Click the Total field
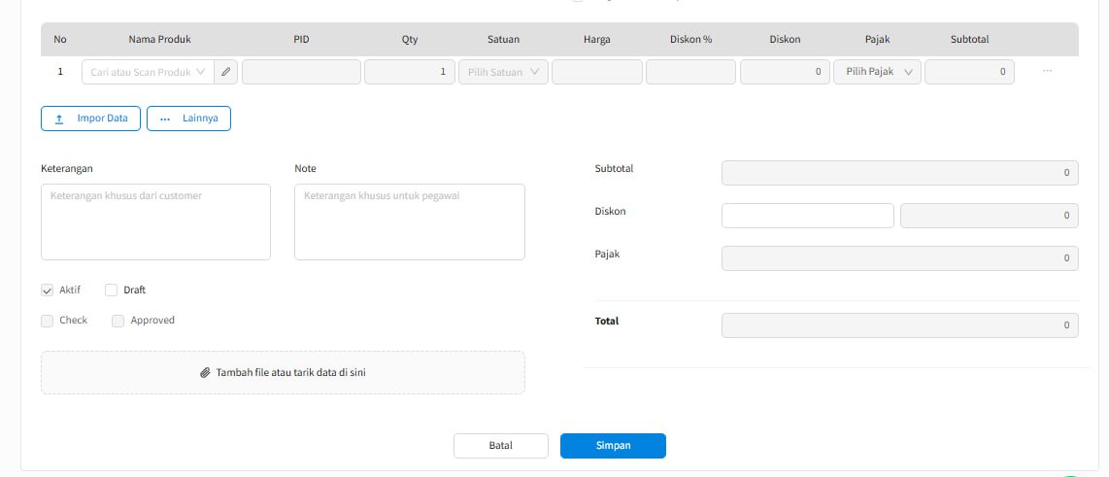Screen dimensions: 1109x477 (899, 325)
